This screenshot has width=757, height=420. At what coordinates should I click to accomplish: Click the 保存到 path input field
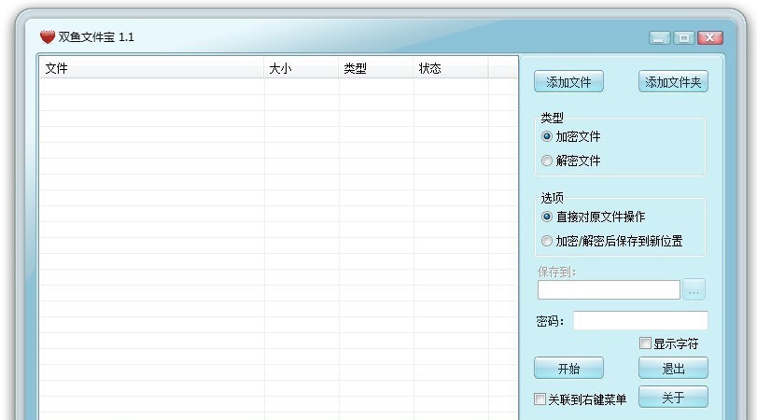[x=609, y=289]
